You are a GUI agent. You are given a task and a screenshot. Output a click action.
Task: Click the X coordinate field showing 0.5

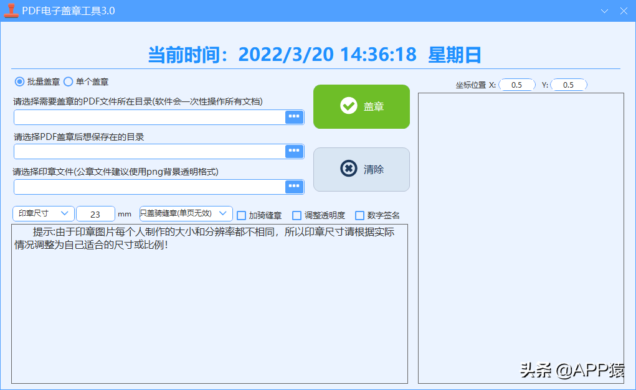pyautogui.click(x=517, y=85)
